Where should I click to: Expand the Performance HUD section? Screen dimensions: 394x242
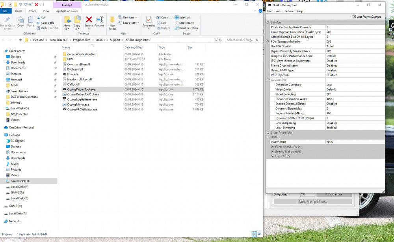(273, 147)
